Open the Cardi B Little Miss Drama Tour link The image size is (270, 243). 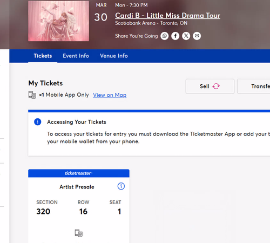point(167,16)
